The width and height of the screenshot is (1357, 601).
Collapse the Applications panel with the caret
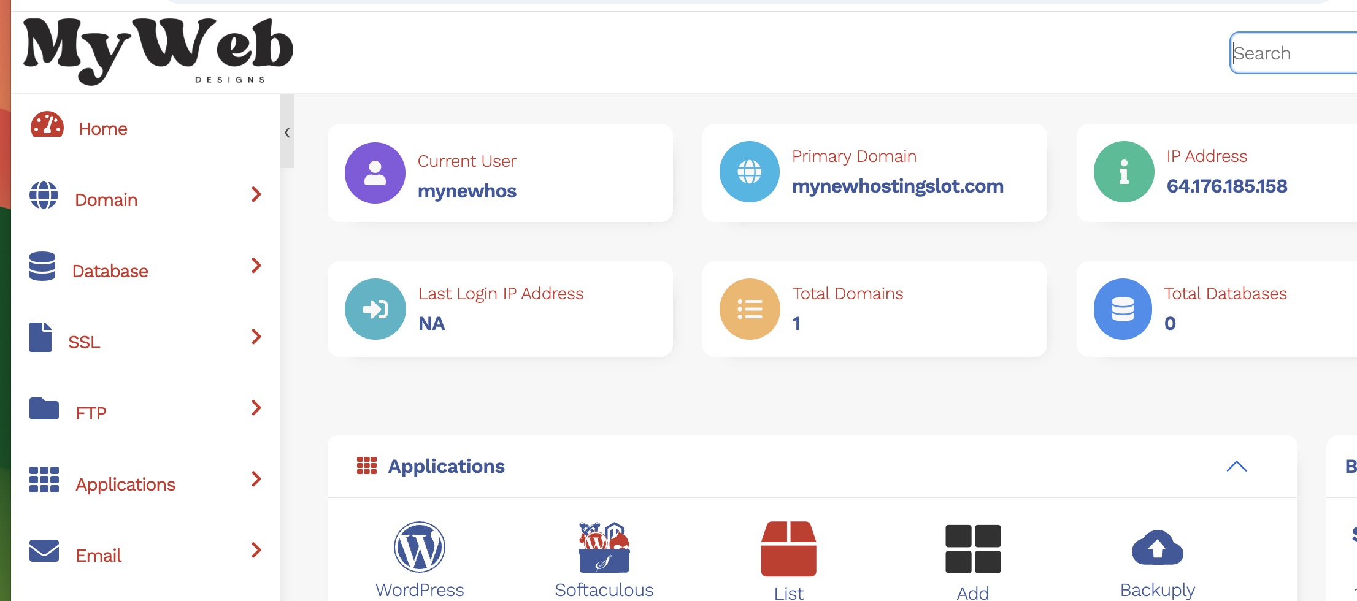point(1236,467)
